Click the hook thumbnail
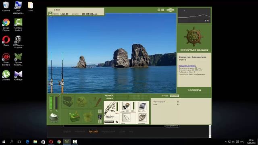 [x=126, y=118]
